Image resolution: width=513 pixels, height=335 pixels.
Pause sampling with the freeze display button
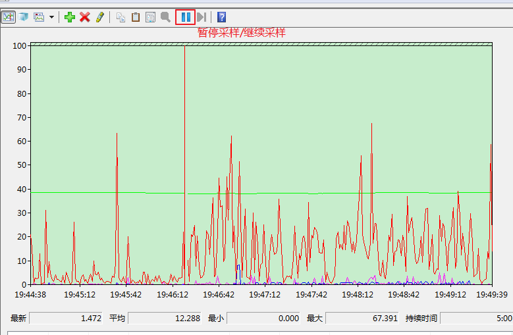186,17
